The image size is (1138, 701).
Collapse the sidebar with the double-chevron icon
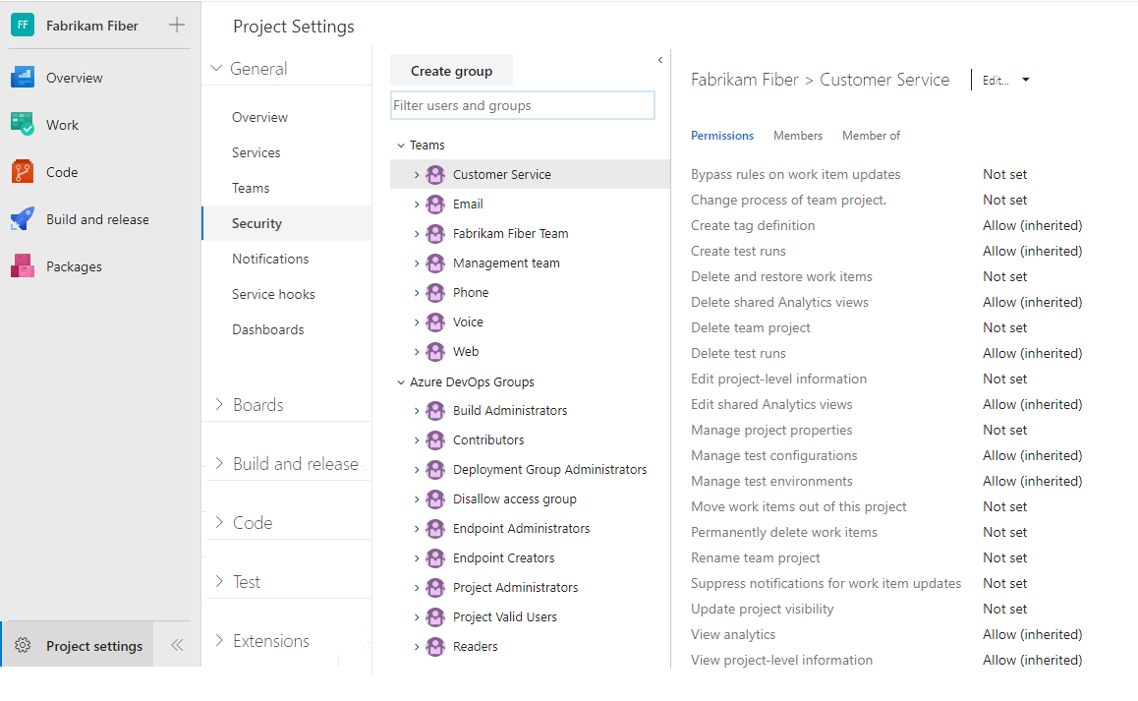[177, 644]
